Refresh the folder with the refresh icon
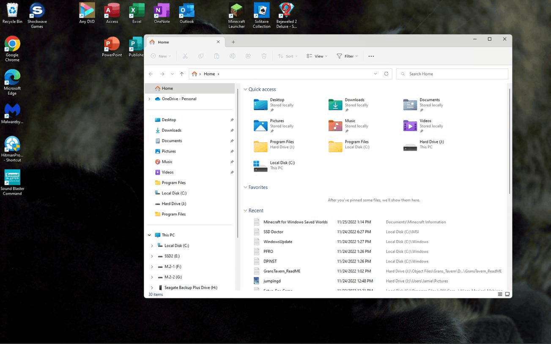The image size is (551, 344). click(x=386, y=74)
